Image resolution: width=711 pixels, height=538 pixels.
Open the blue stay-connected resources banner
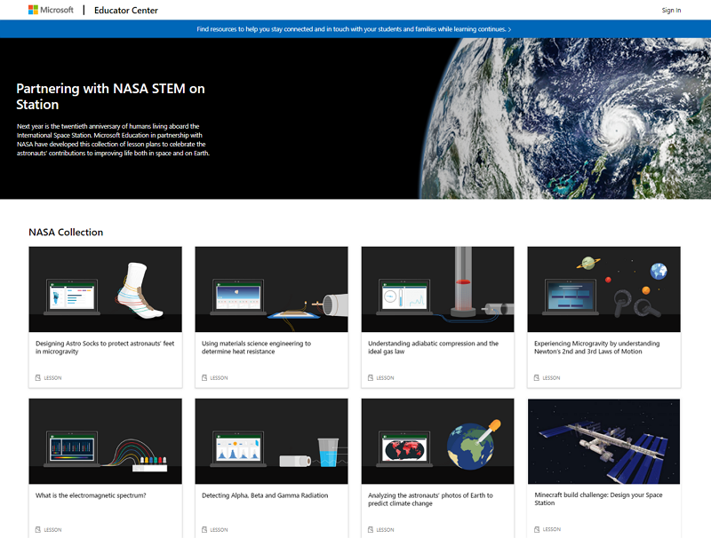349,28
